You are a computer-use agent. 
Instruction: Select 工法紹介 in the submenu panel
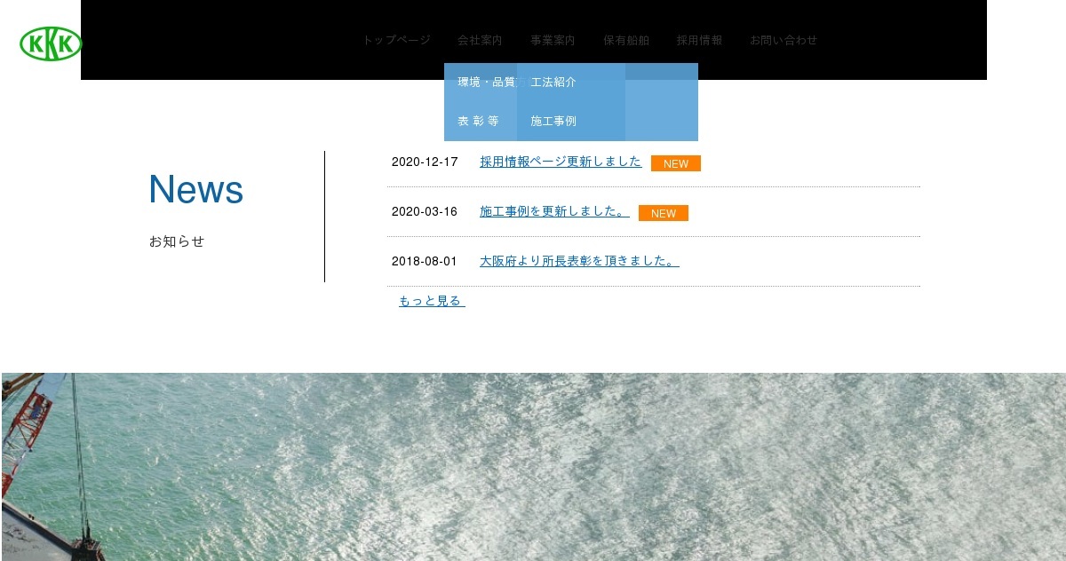[553, 82]
